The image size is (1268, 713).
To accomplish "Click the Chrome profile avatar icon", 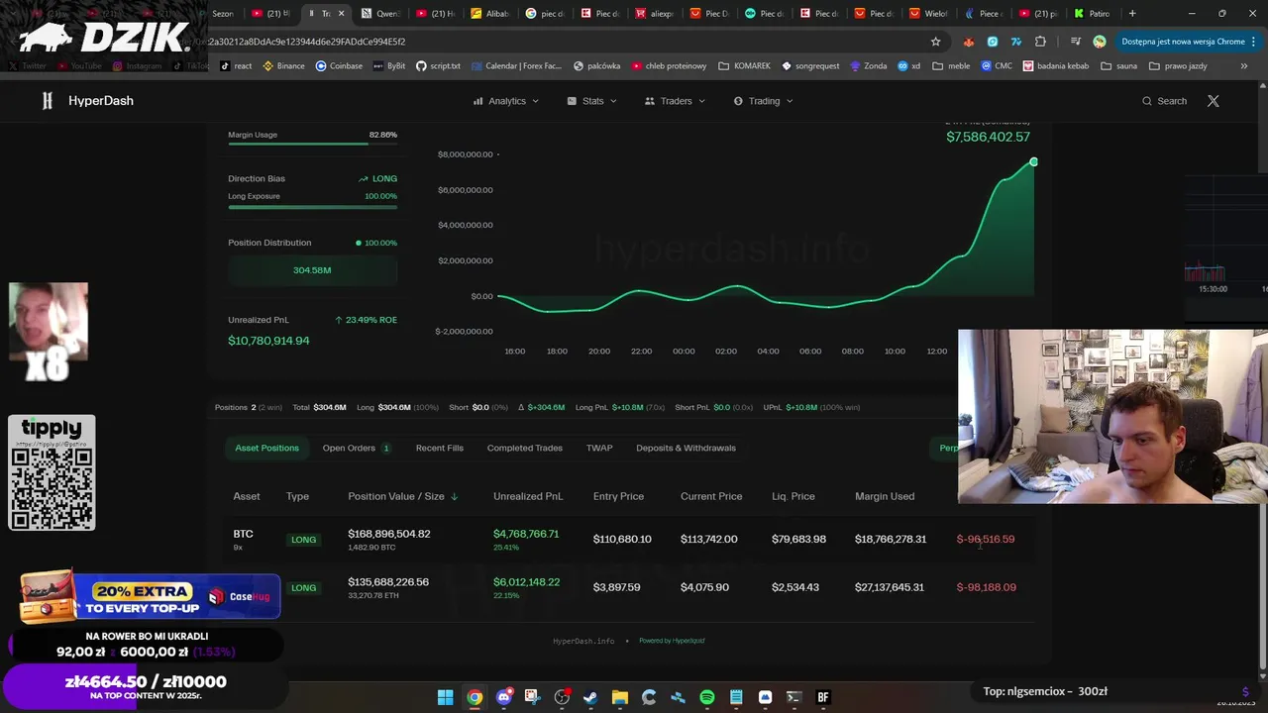I will coord(1100,42).
